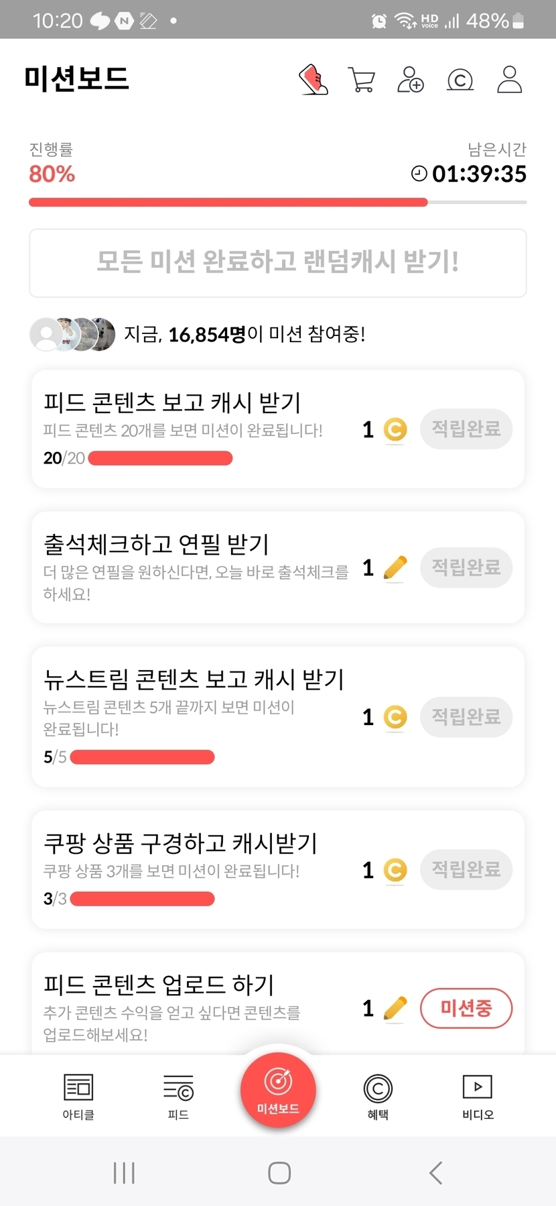Open the 비디오 tab
The image size is (556, 1206).
pos(478,1096)
